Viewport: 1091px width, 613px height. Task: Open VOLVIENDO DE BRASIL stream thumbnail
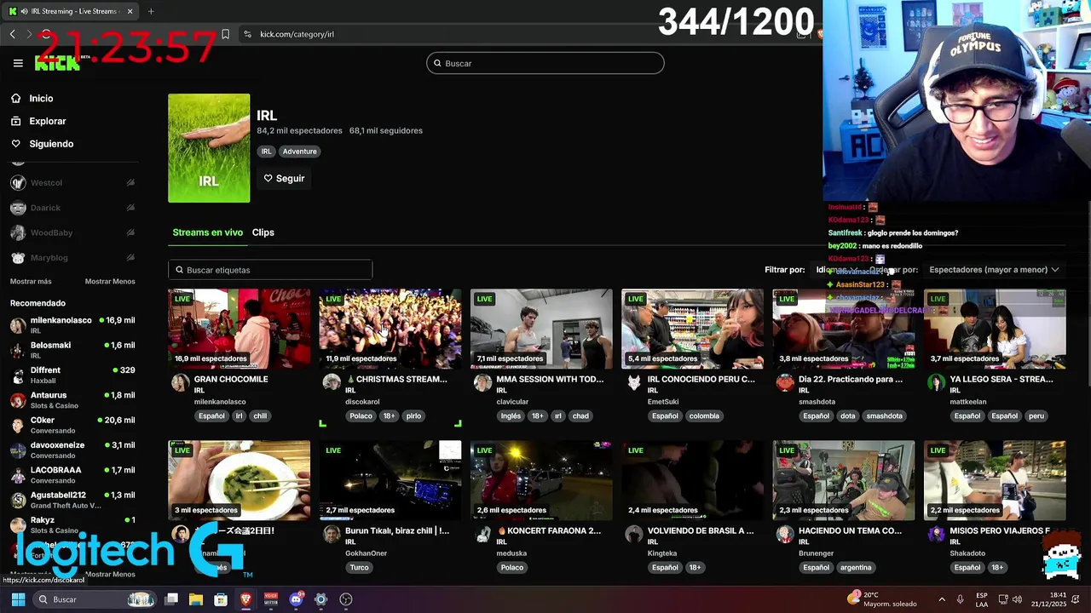click(x=692, y=480)
